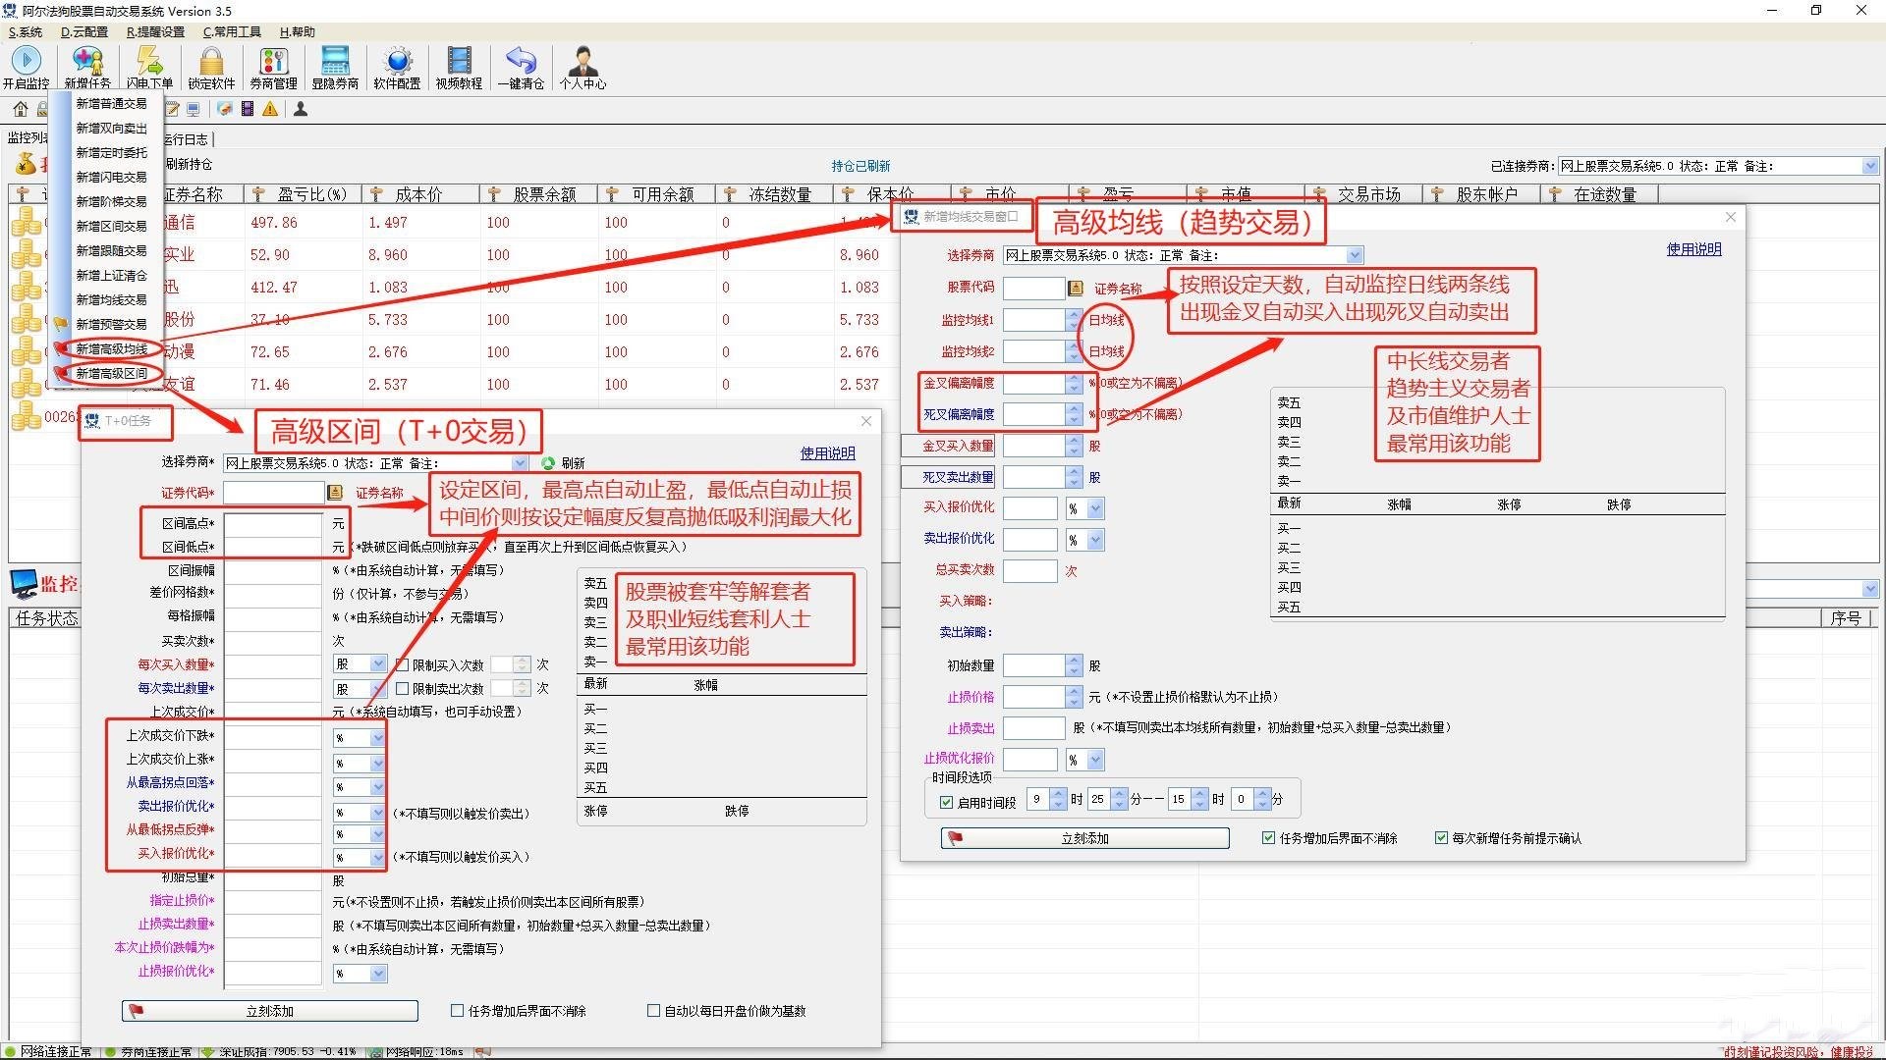Open 券商管理 broker management icon
The height and width of the screenshot is (1060, 1886).
click(273, 66)
